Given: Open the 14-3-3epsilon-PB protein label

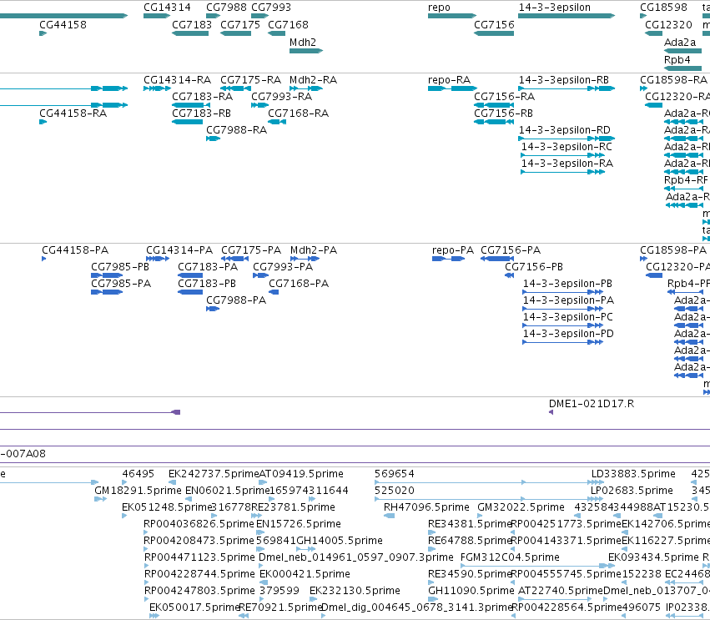Looking at the screenshot, I should click(x=568, y=284).
